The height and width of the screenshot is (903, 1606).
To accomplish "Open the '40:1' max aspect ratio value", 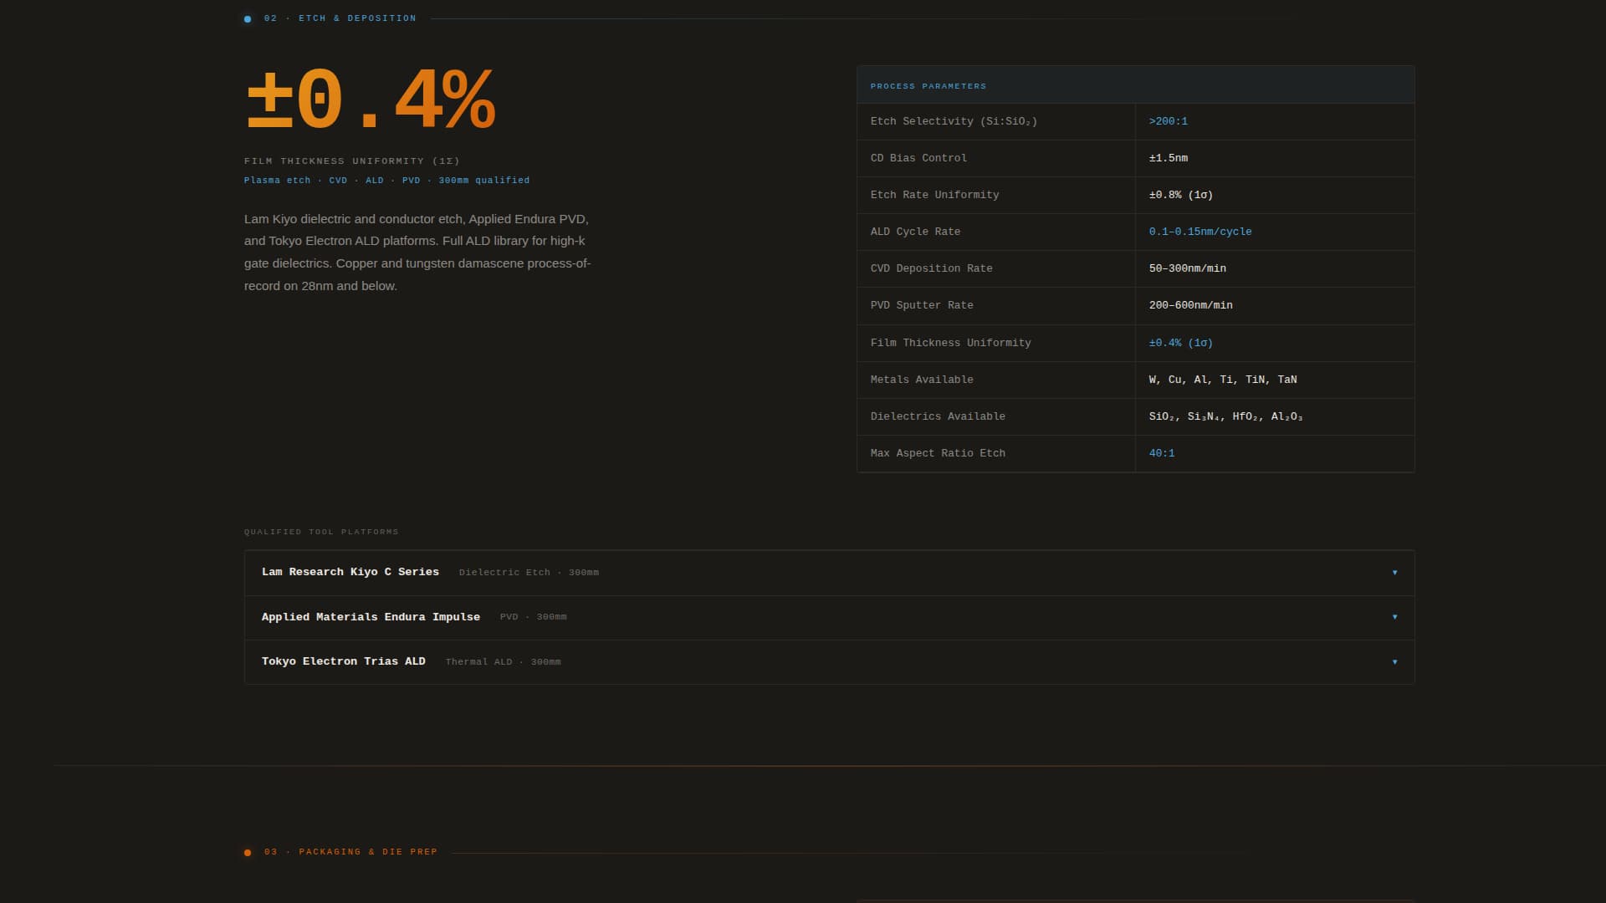I will [x=1162, y=452].
